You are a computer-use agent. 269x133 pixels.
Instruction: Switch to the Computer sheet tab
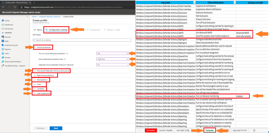210,130
